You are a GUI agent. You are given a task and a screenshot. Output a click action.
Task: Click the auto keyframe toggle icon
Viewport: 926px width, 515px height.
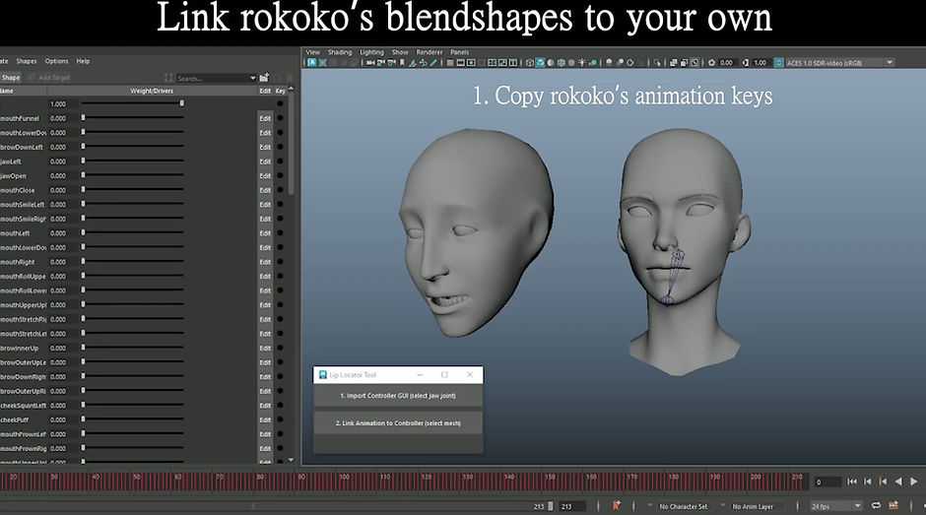coord(617,505)
